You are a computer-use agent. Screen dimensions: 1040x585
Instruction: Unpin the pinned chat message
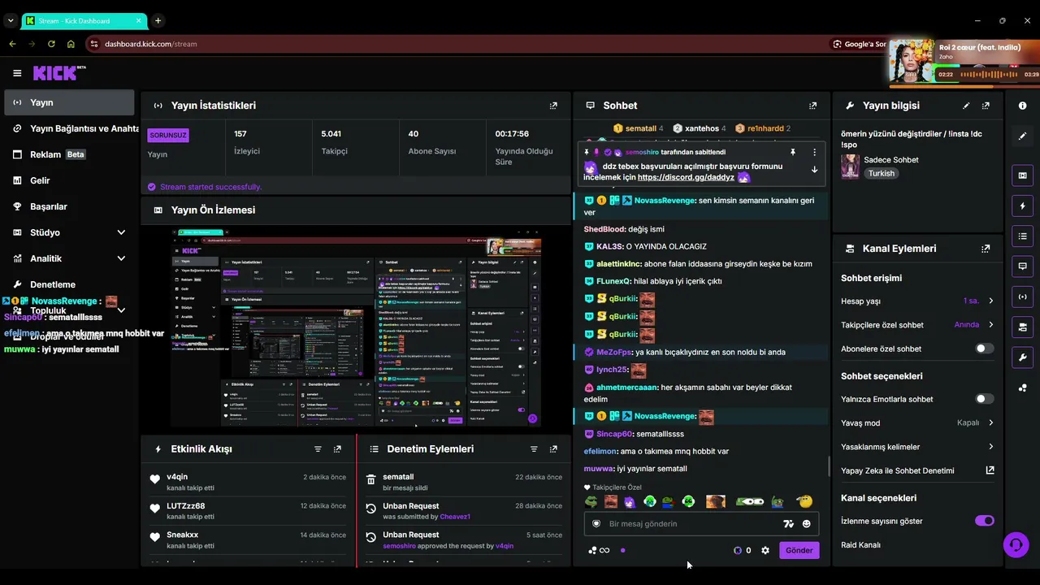(x=793, y=152)
